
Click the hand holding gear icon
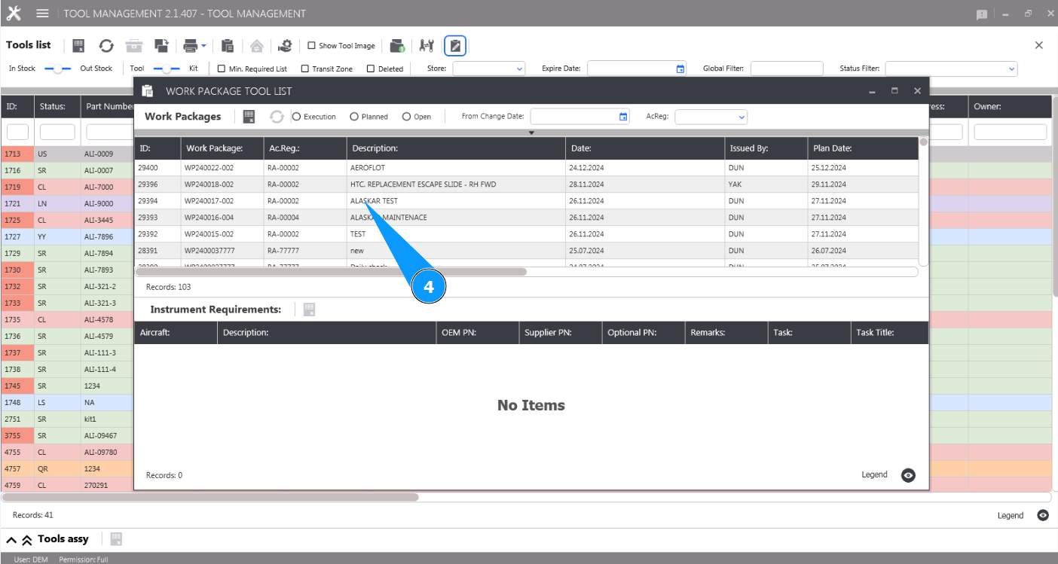click(285, 46)
